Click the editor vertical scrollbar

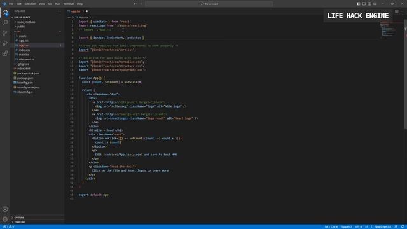pos(406,74)
